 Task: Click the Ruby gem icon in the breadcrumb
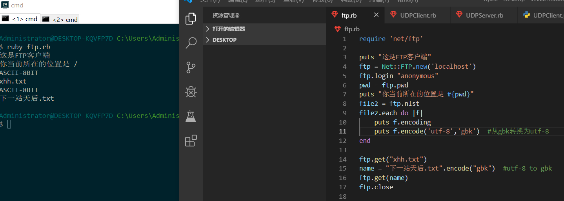[x=337, y=29]
